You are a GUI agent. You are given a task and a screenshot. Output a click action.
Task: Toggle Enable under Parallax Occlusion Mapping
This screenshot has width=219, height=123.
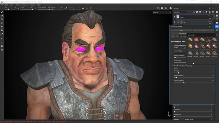pyautogui.click(x=182, y=68)
